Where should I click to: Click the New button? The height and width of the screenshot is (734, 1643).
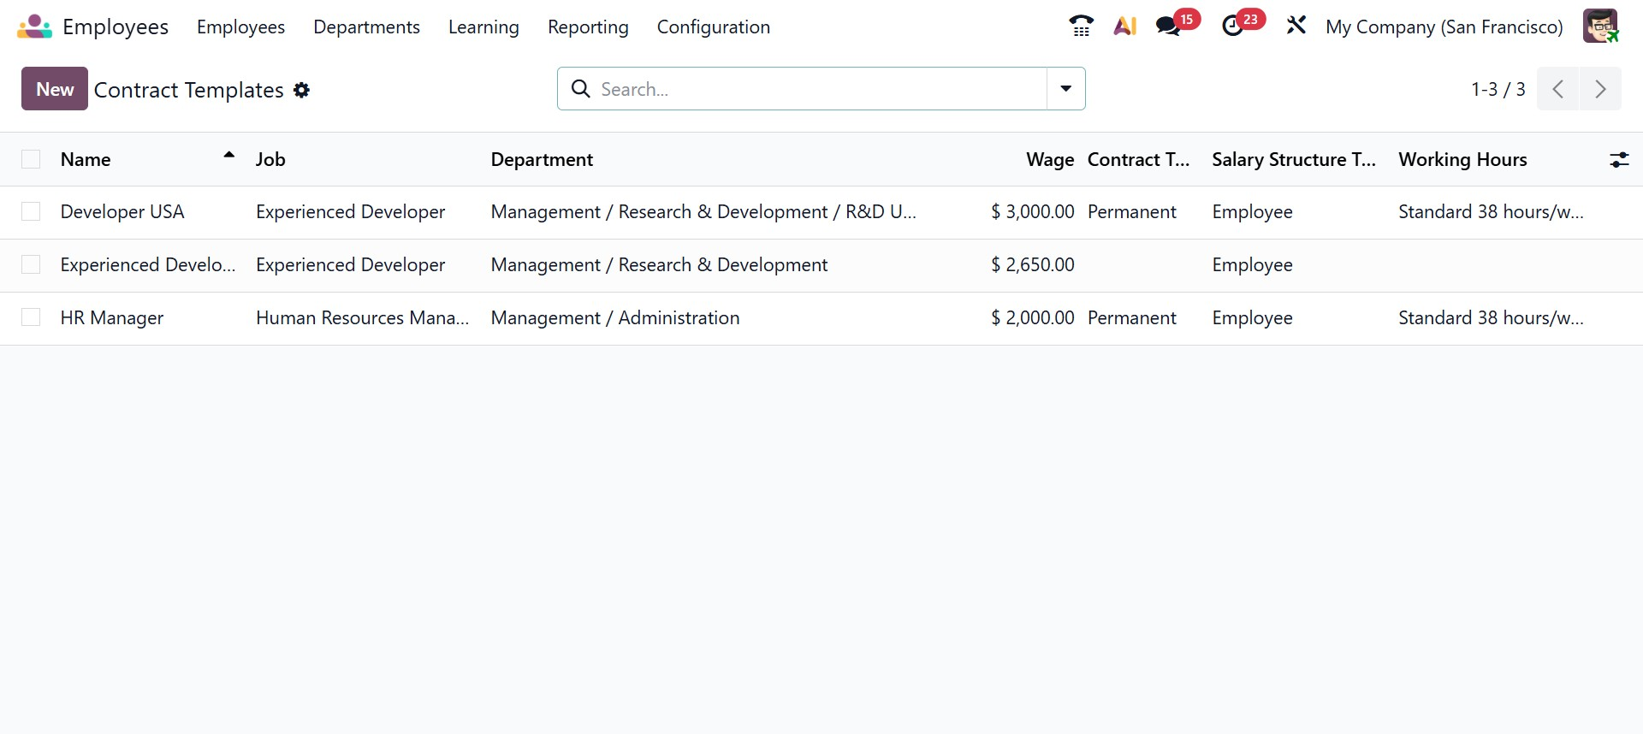(55, 89)
